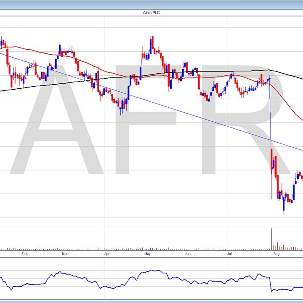Viewport: 303px width, 303px height.
Task: Click the mid-June low candlestick cluster
Action: click(206, 97)
